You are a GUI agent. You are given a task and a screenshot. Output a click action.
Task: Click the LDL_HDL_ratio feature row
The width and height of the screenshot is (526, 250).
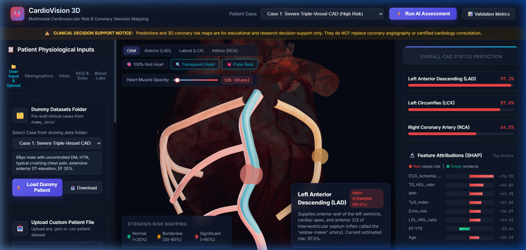coord(461,220)
